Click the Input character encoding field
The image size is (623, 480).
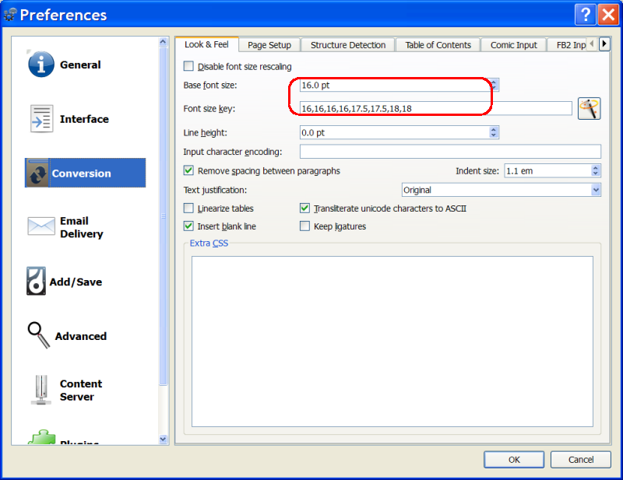click(x=450, y=151)
